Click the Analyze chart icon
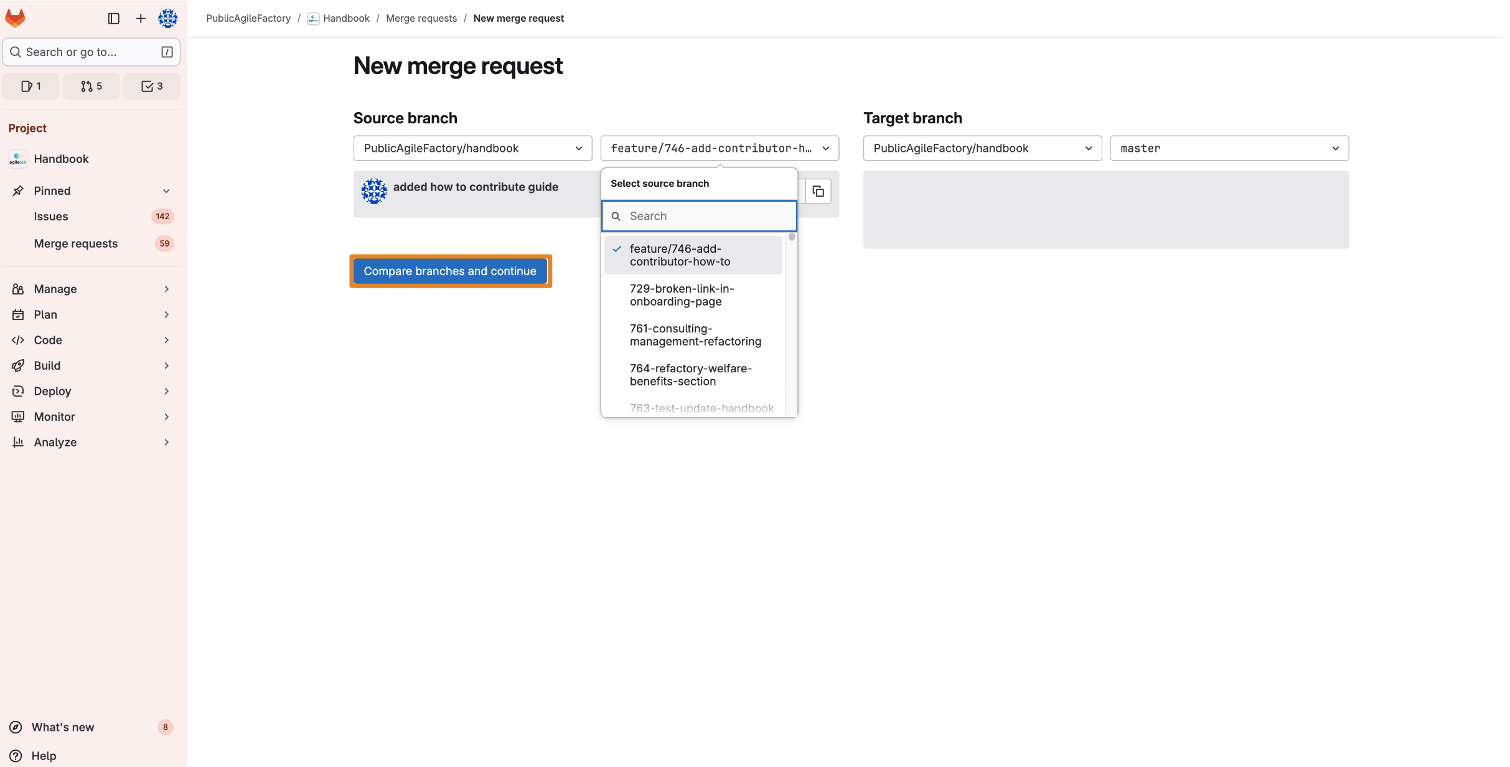 coord(18,442)
